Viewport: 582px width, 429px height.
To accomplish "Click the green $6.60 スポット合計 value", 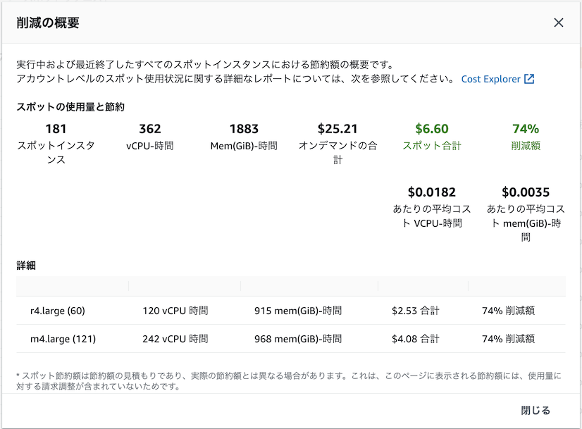I will (432, 129).
